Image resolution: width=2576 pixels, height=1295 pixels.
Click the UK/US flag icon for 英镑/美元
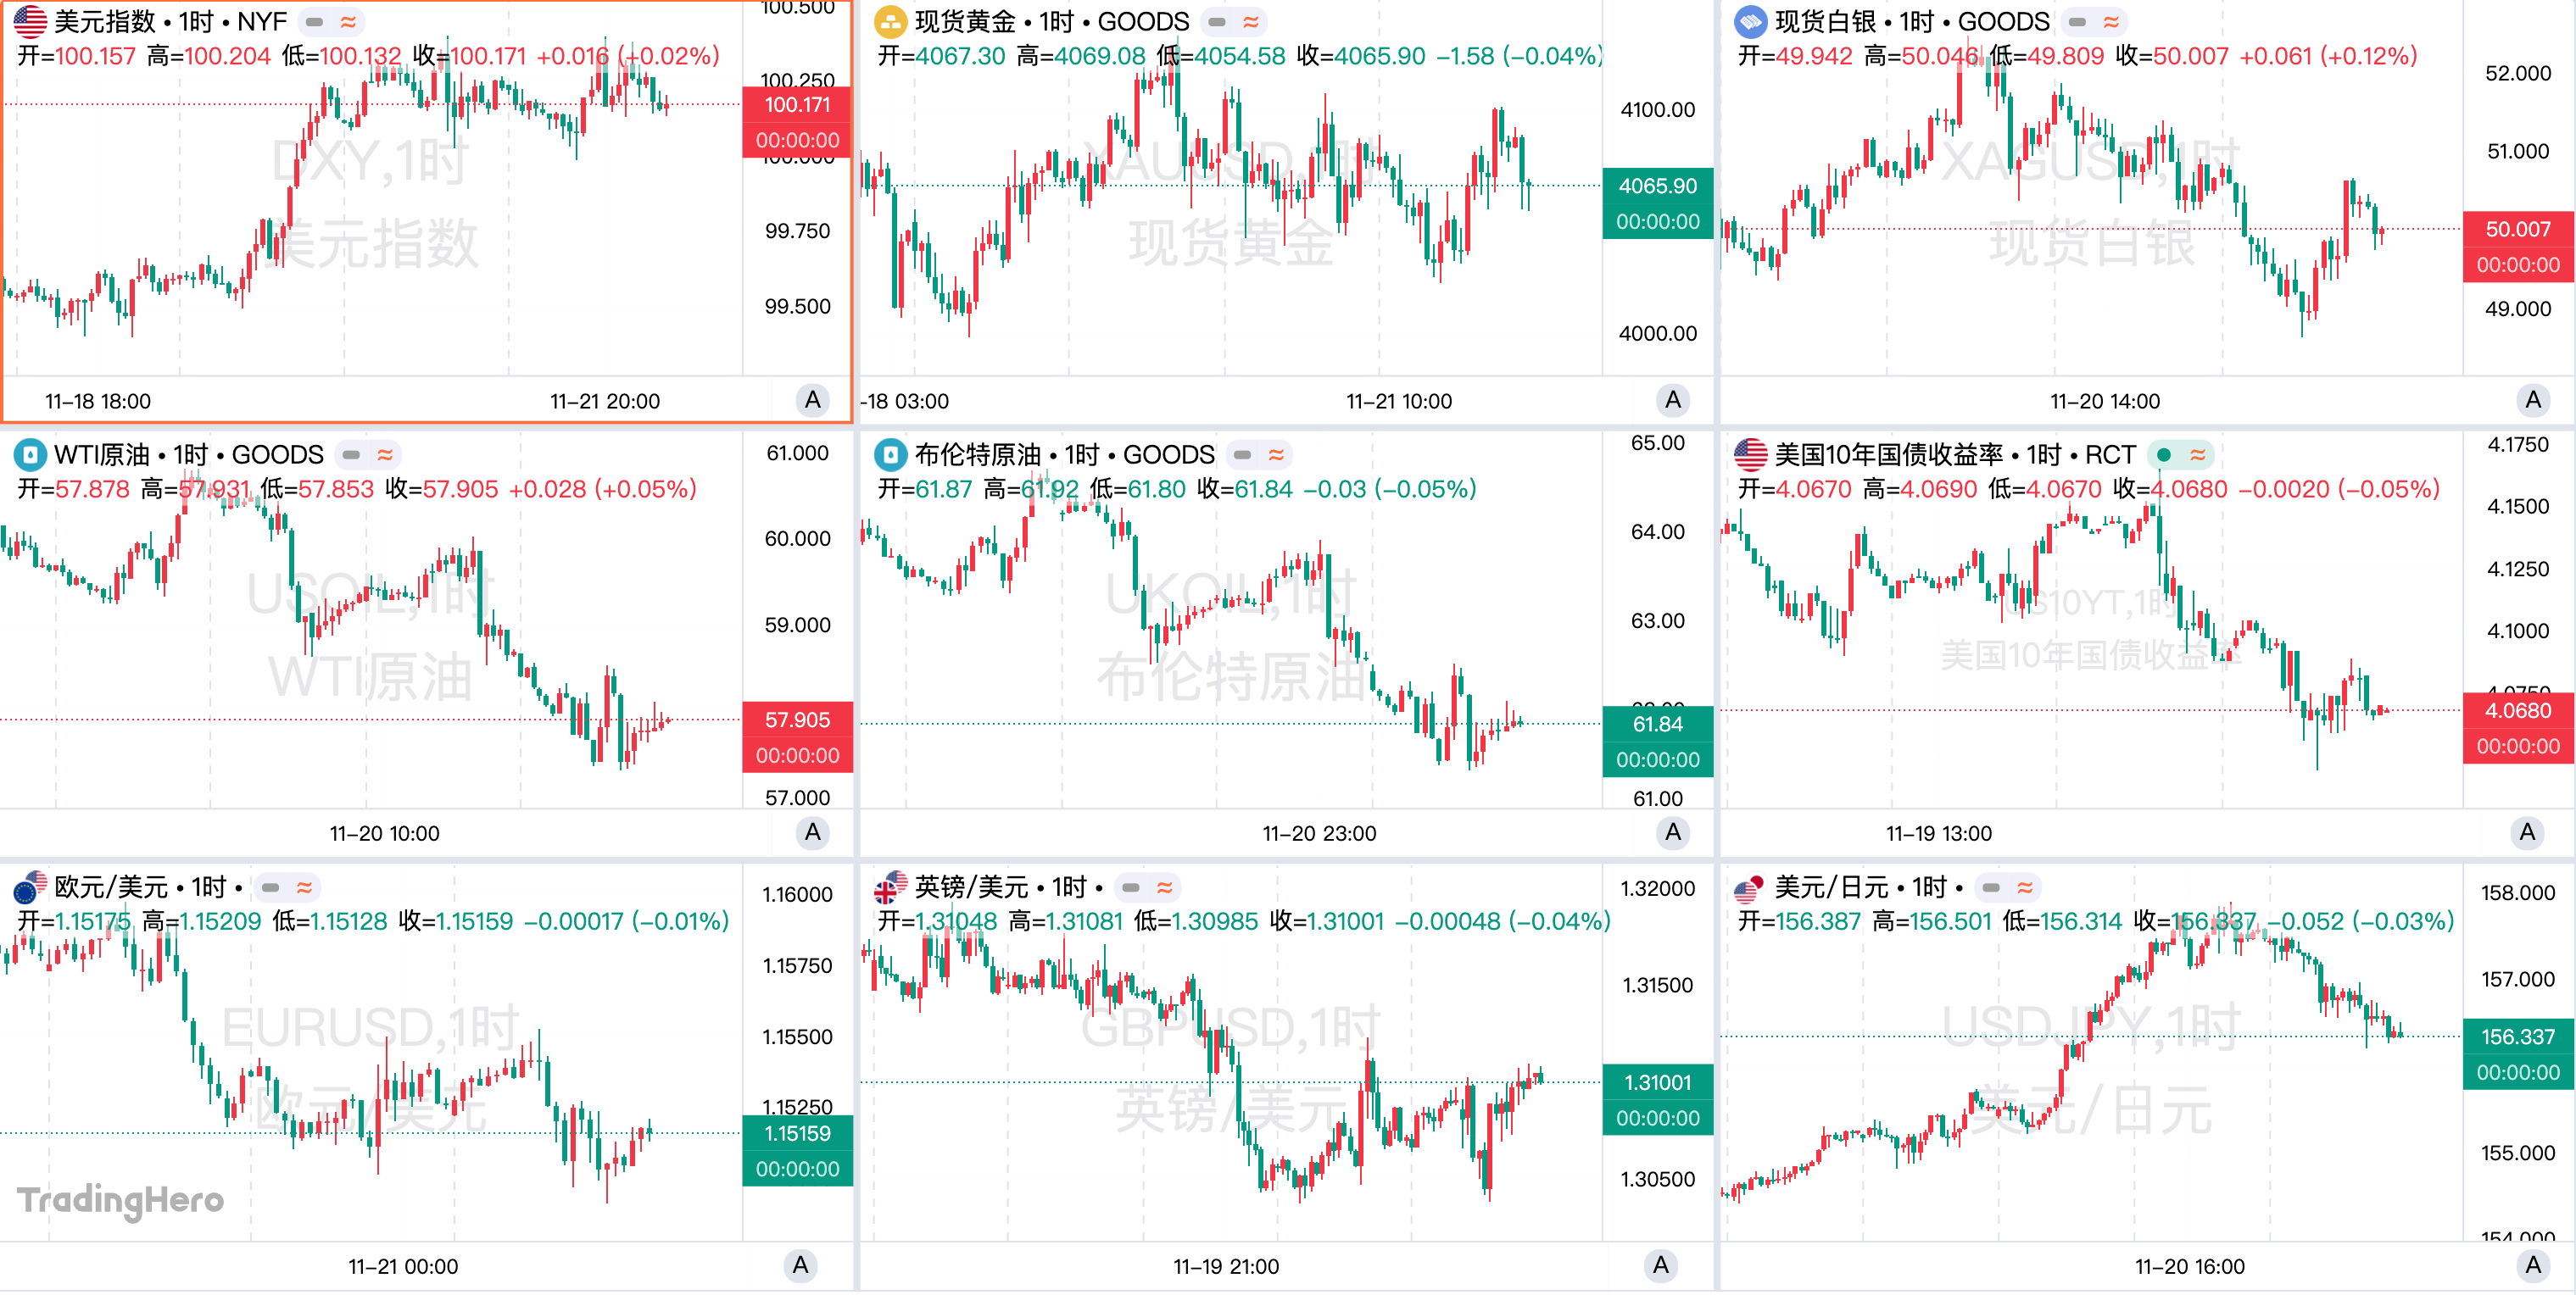tap(889, 887)
